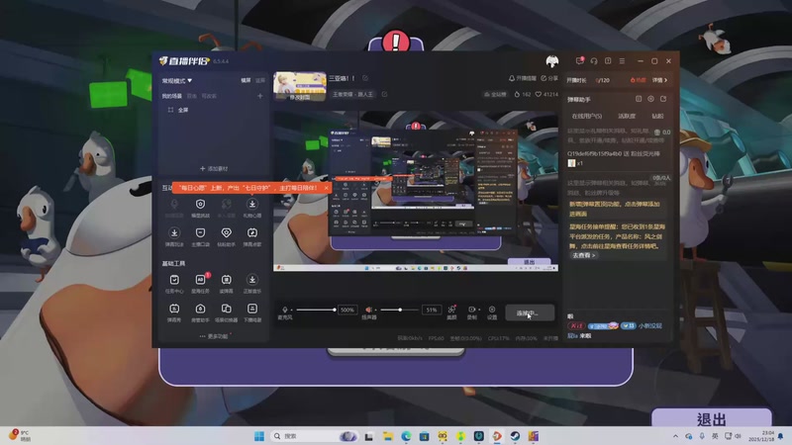The width and height of the screenshot is (792, 445).
Task: Click the speaker 51% value field
Action: (432, 310)
